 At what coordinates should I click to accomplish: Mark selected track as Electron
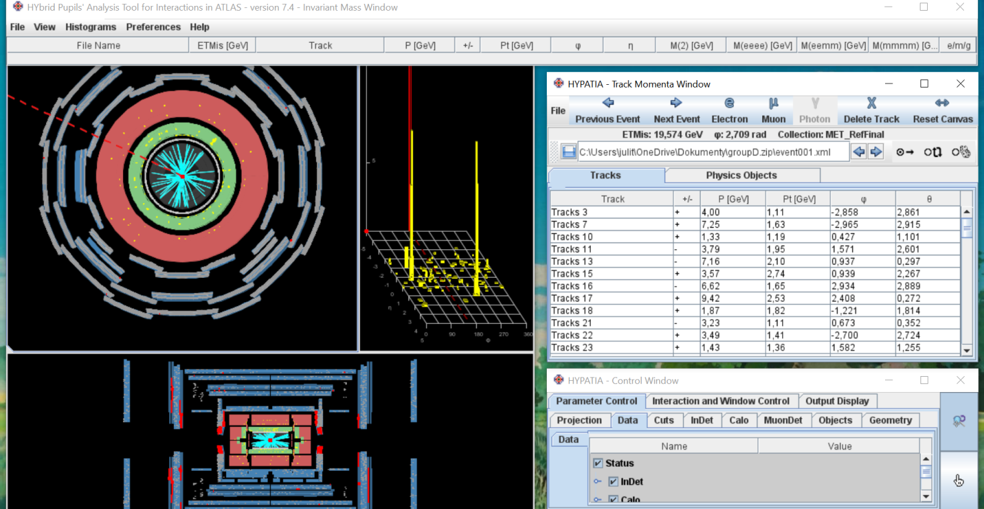point(729,110)
